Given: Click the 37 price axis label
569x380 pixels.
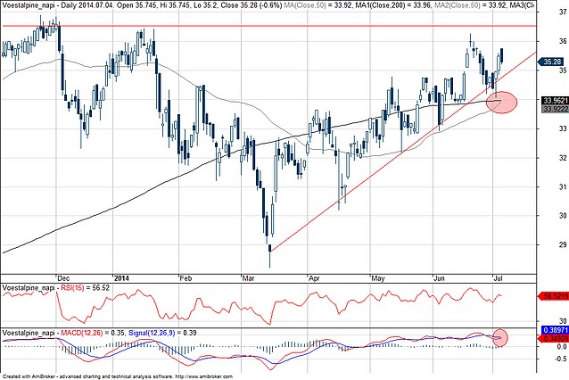Looking at the screenshot, I should click(563, 12).
